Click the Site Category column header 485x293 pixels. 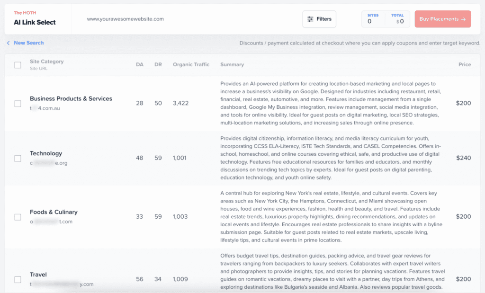click(46, 62)
